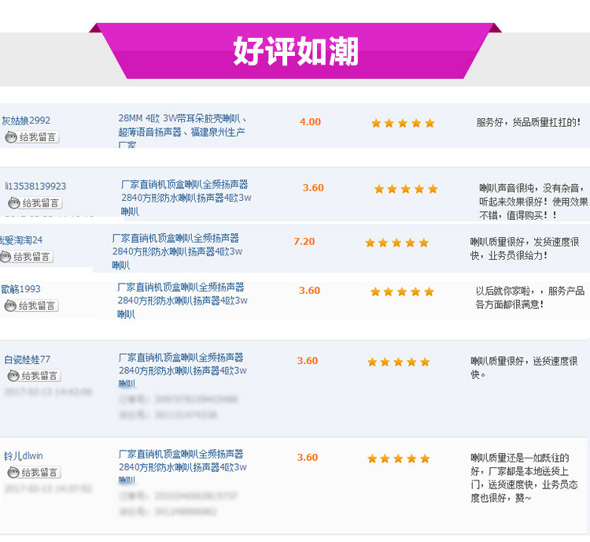590x542 pixels.
Task: Click 给我留言 button under li13538139923
Action: [x=35, y=202]
